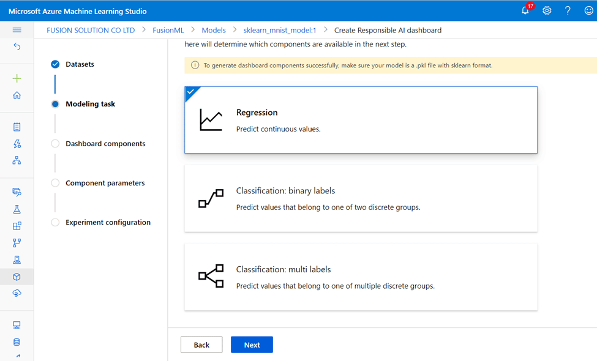Click Experiment configuration step circle
Screen dimensions: 597x361
[55, 222]
